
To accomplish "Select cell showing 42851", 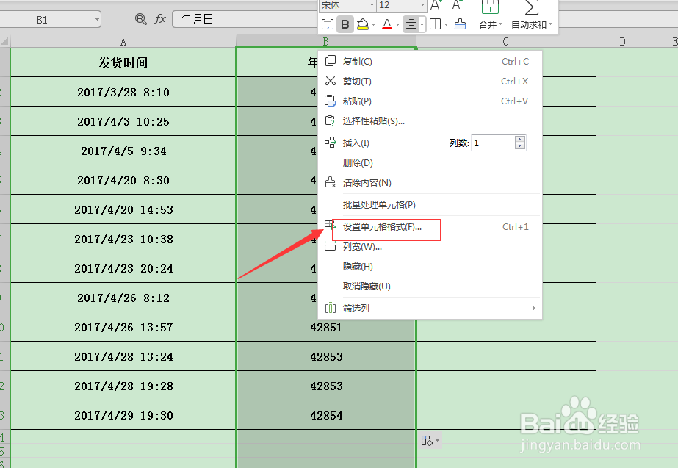I will pyautogui.click(x=326, y=328).
